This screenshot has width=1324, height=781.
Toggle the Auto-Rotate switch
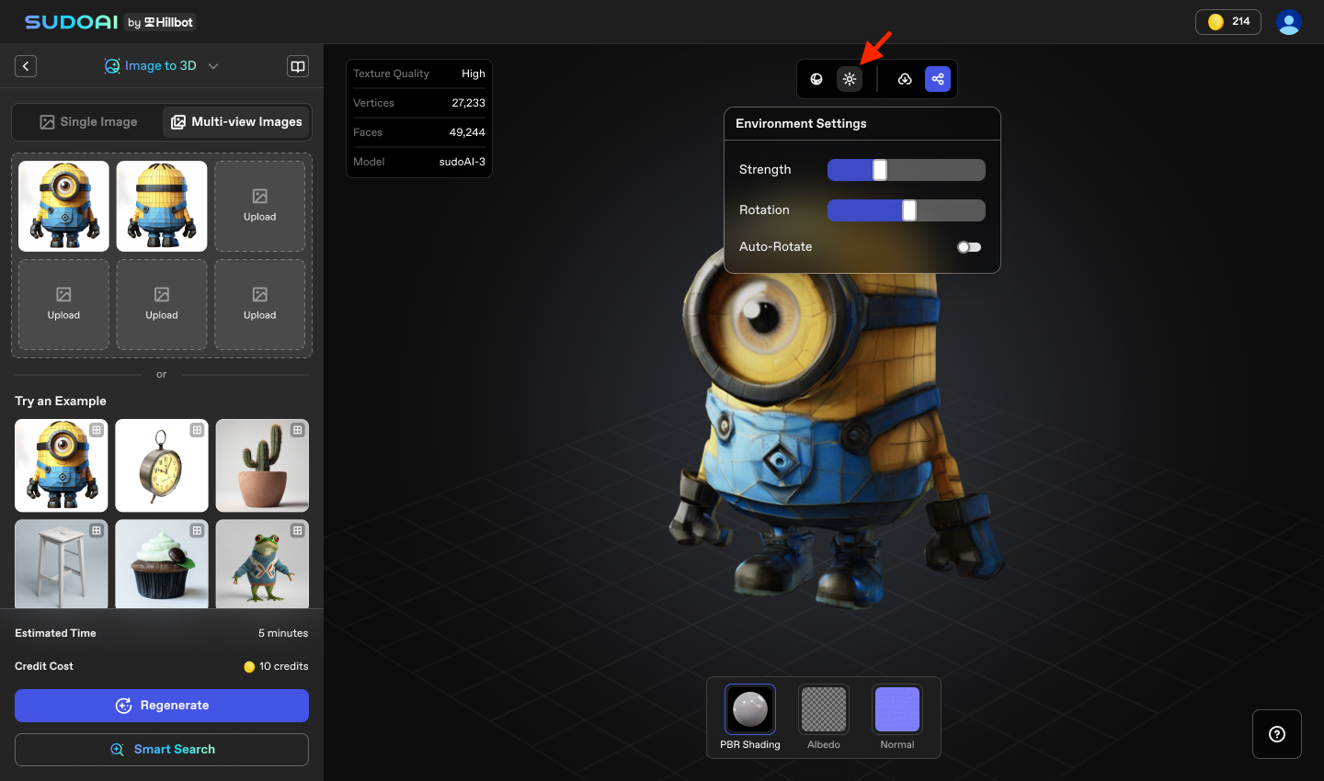(969, 247)
